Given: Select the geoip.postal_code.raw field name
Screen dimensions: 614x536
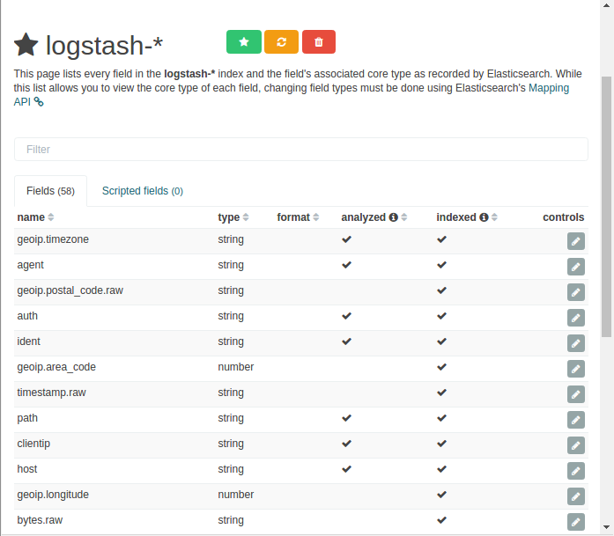Looking at the screenshot, I should 70,290.
